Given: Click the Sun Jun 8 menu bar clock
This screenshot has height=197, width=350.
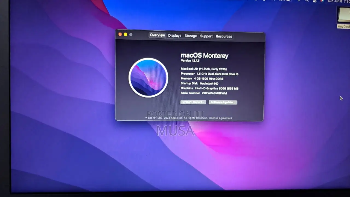Looking at the screenshot, I should 339,1.
